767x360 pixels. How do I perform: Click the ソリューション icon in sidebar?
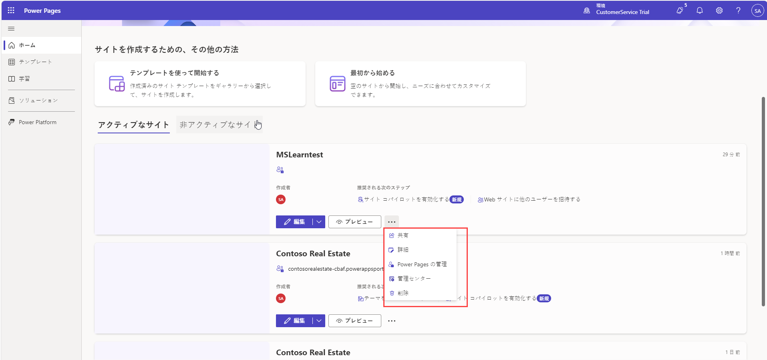[12, 101]
